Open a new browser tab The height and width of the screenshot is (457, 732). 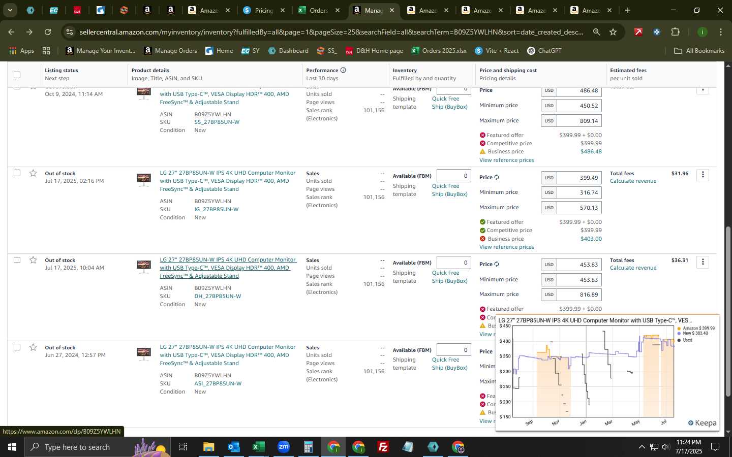pyautogui.click(x=628, y=10)
